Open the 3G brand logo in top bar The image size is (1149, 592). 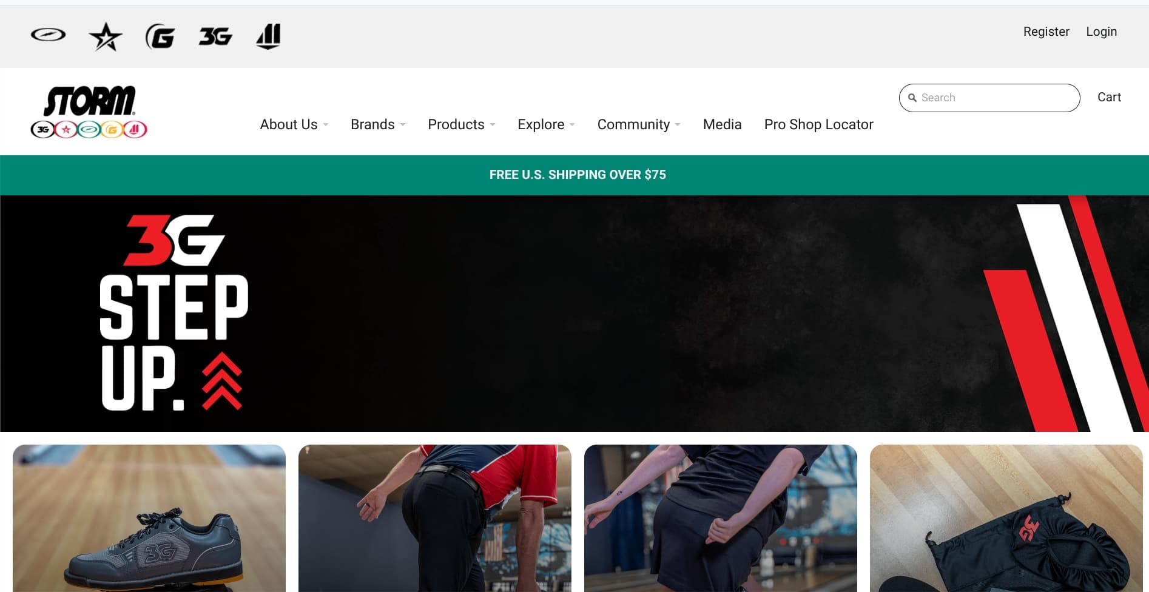click(215, 37)
